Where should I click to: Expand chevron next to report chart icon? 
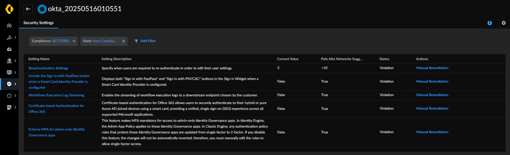click(x=15, y=107)
